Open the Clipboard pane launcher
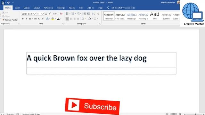Image resolution: width=205 pixels, height=115 pixels. [x=19, y=24]
